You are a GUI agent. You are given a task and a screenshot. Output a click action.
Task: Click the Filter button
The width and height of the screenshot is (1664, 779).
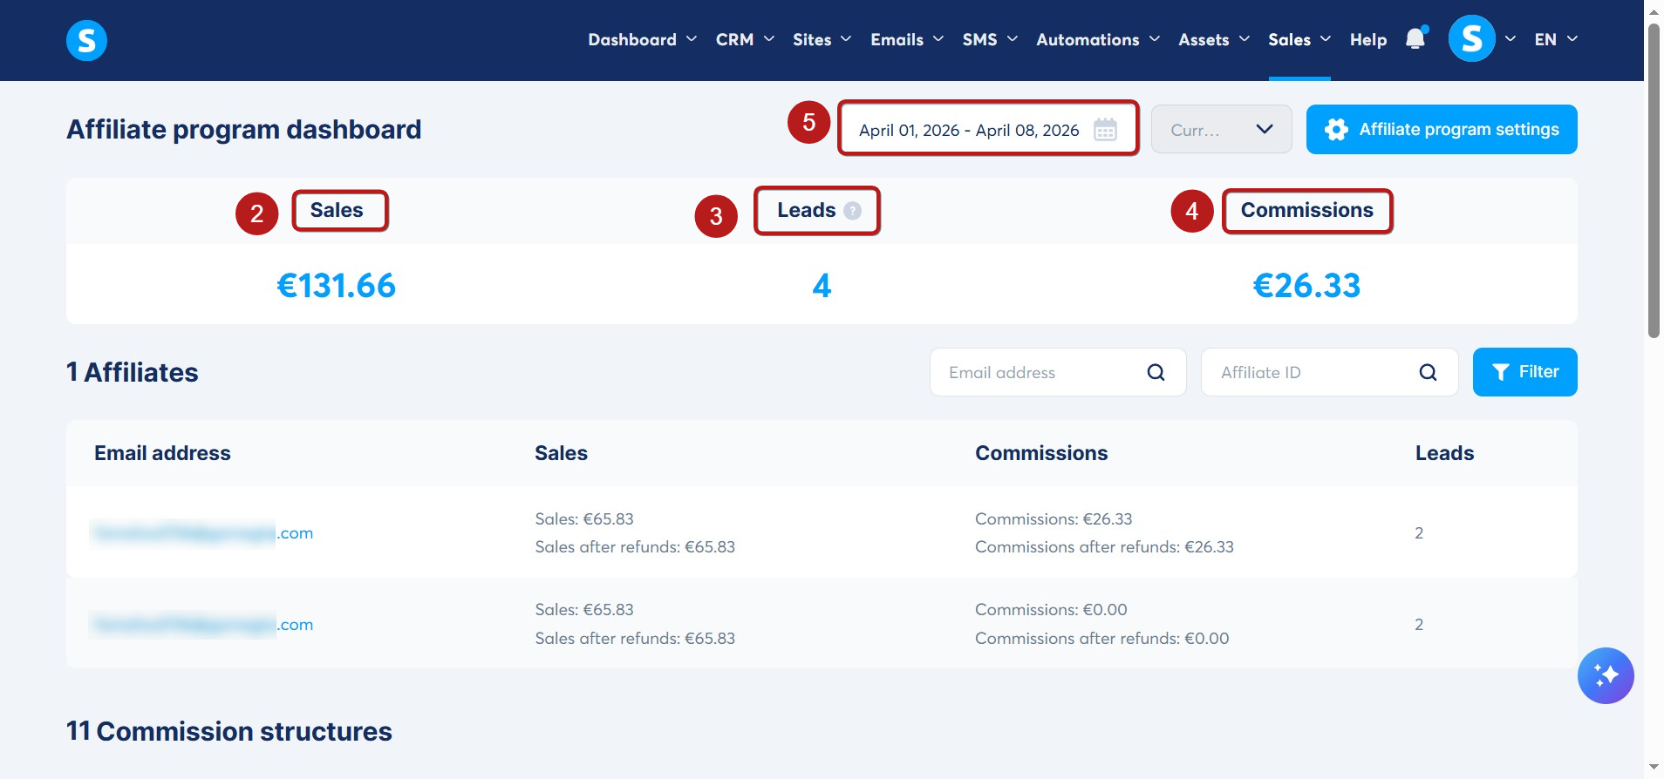pos(1524,372)
